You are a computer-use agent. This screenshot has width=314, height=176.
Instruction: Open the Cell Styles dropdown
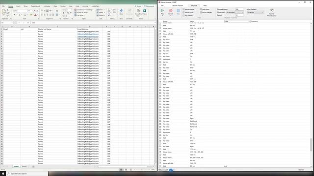(x=79, y=15)
